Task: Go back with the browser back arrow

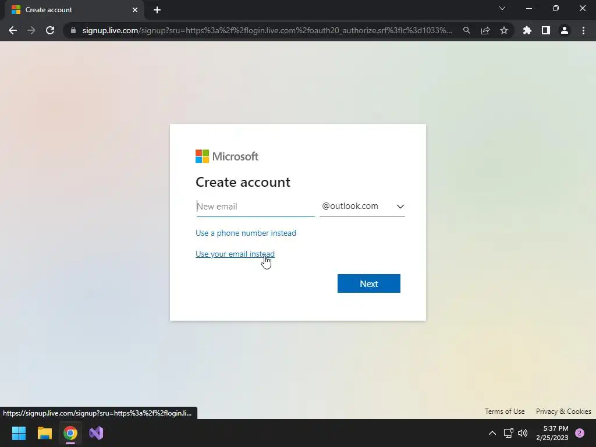Action: (x=13, y=30)
